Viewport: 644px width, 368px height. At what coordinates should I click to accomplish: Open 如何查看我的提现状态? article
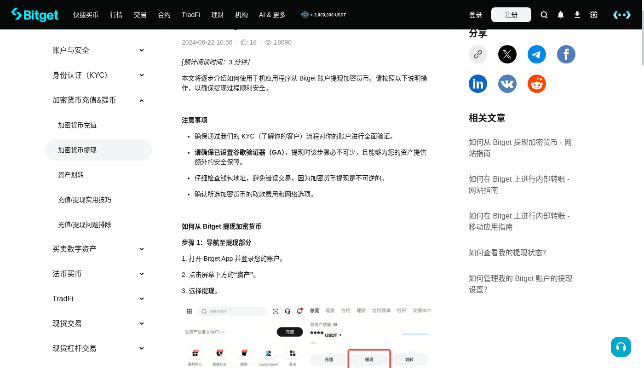click(x=507, y=253)
